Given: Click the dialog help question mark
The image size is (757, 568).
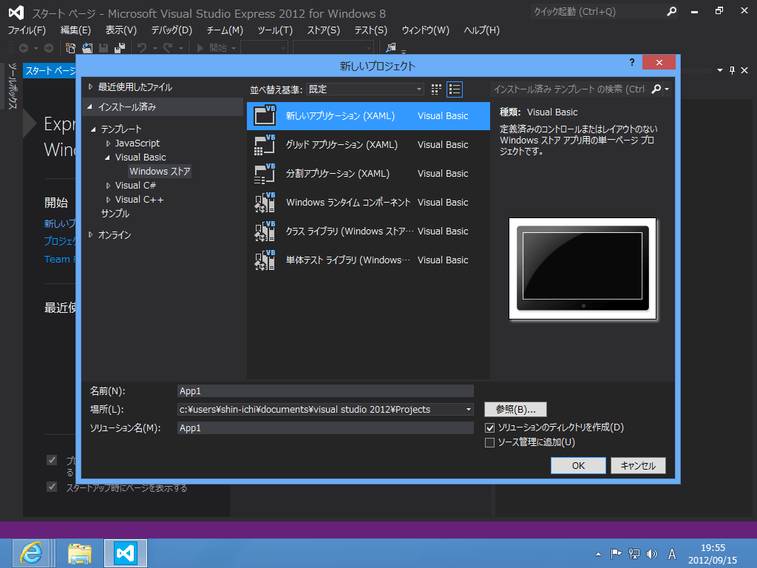Looking at the screenshot, I should (x=632, y=62).
